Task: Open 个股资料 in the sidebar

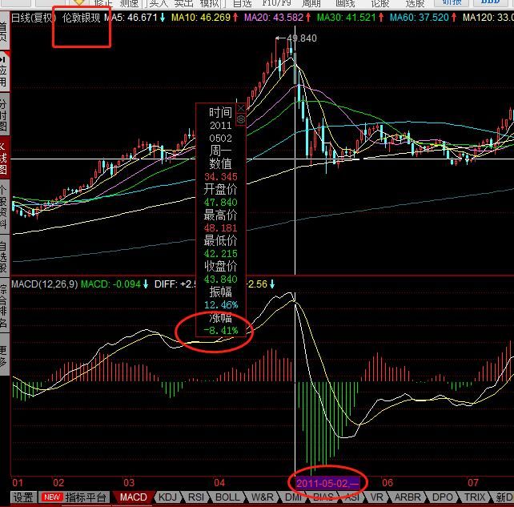Action: (4, 207)
